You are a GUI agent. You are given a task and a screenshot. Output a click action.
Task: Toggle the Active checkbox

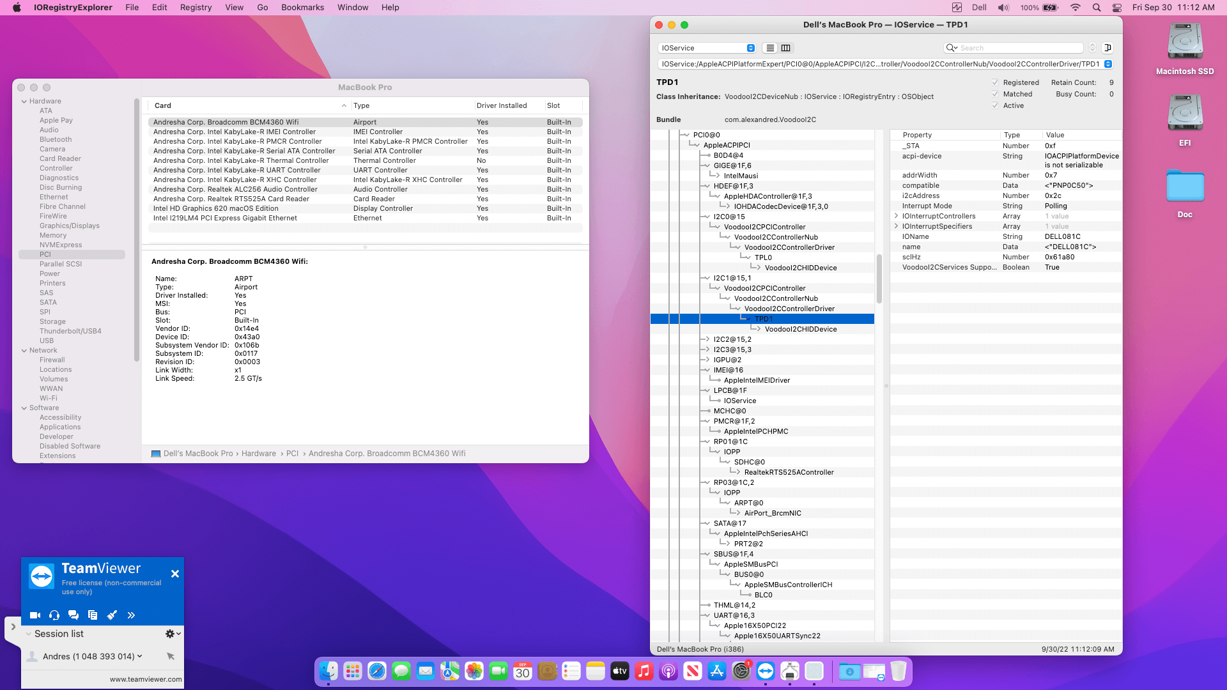click(995, 105)
